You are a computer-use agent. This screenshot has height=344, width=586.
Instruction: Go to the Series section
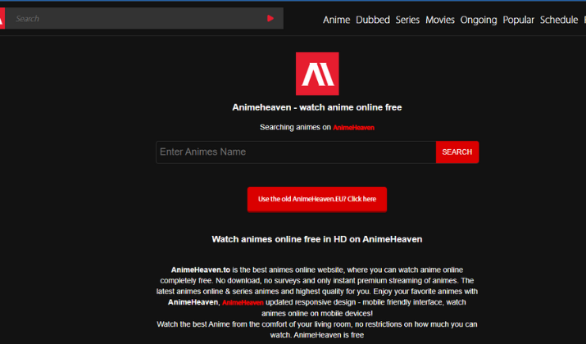click(407, 20)
